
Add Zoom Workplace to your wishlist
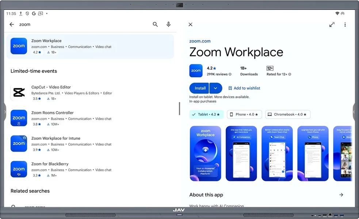click(x=244, y=88)
